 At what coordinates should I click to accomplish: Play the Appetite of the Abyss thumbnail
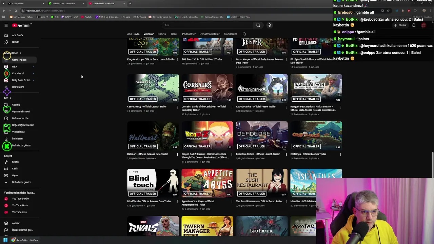point(207,183)
